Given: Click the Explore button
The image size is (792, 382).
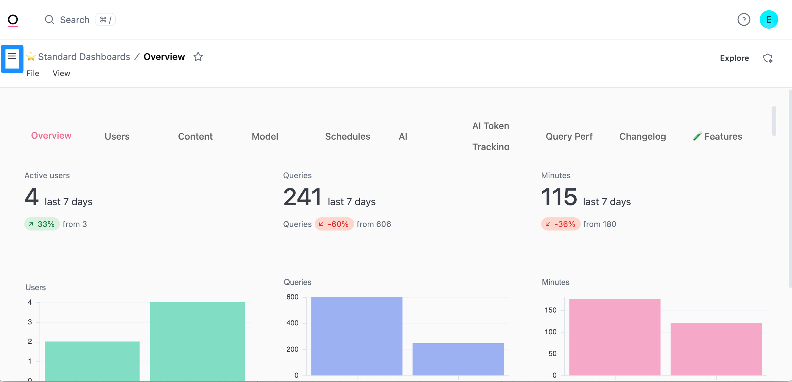Looking at the screenshot, I should coord(734,58).
